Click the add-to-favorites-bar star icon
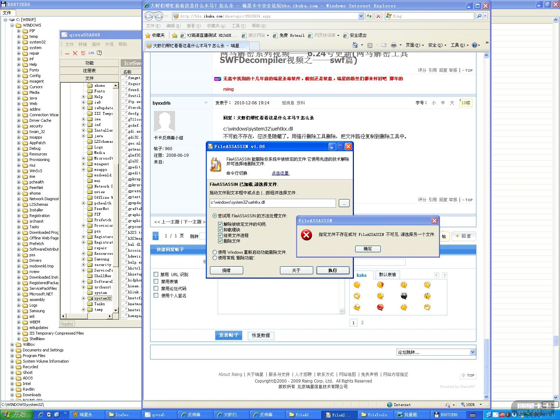This screenshot has height=420, width=560. 175,35
